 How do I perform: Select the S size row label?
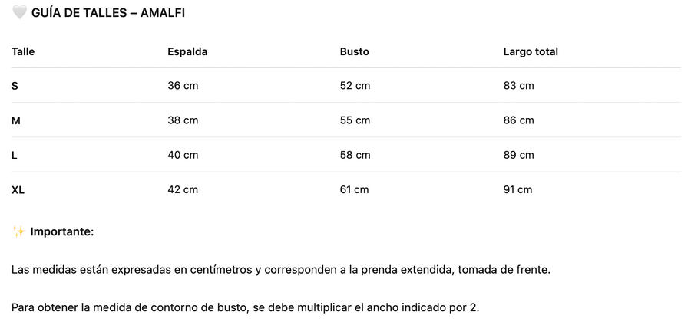click(x=15, y=86)
